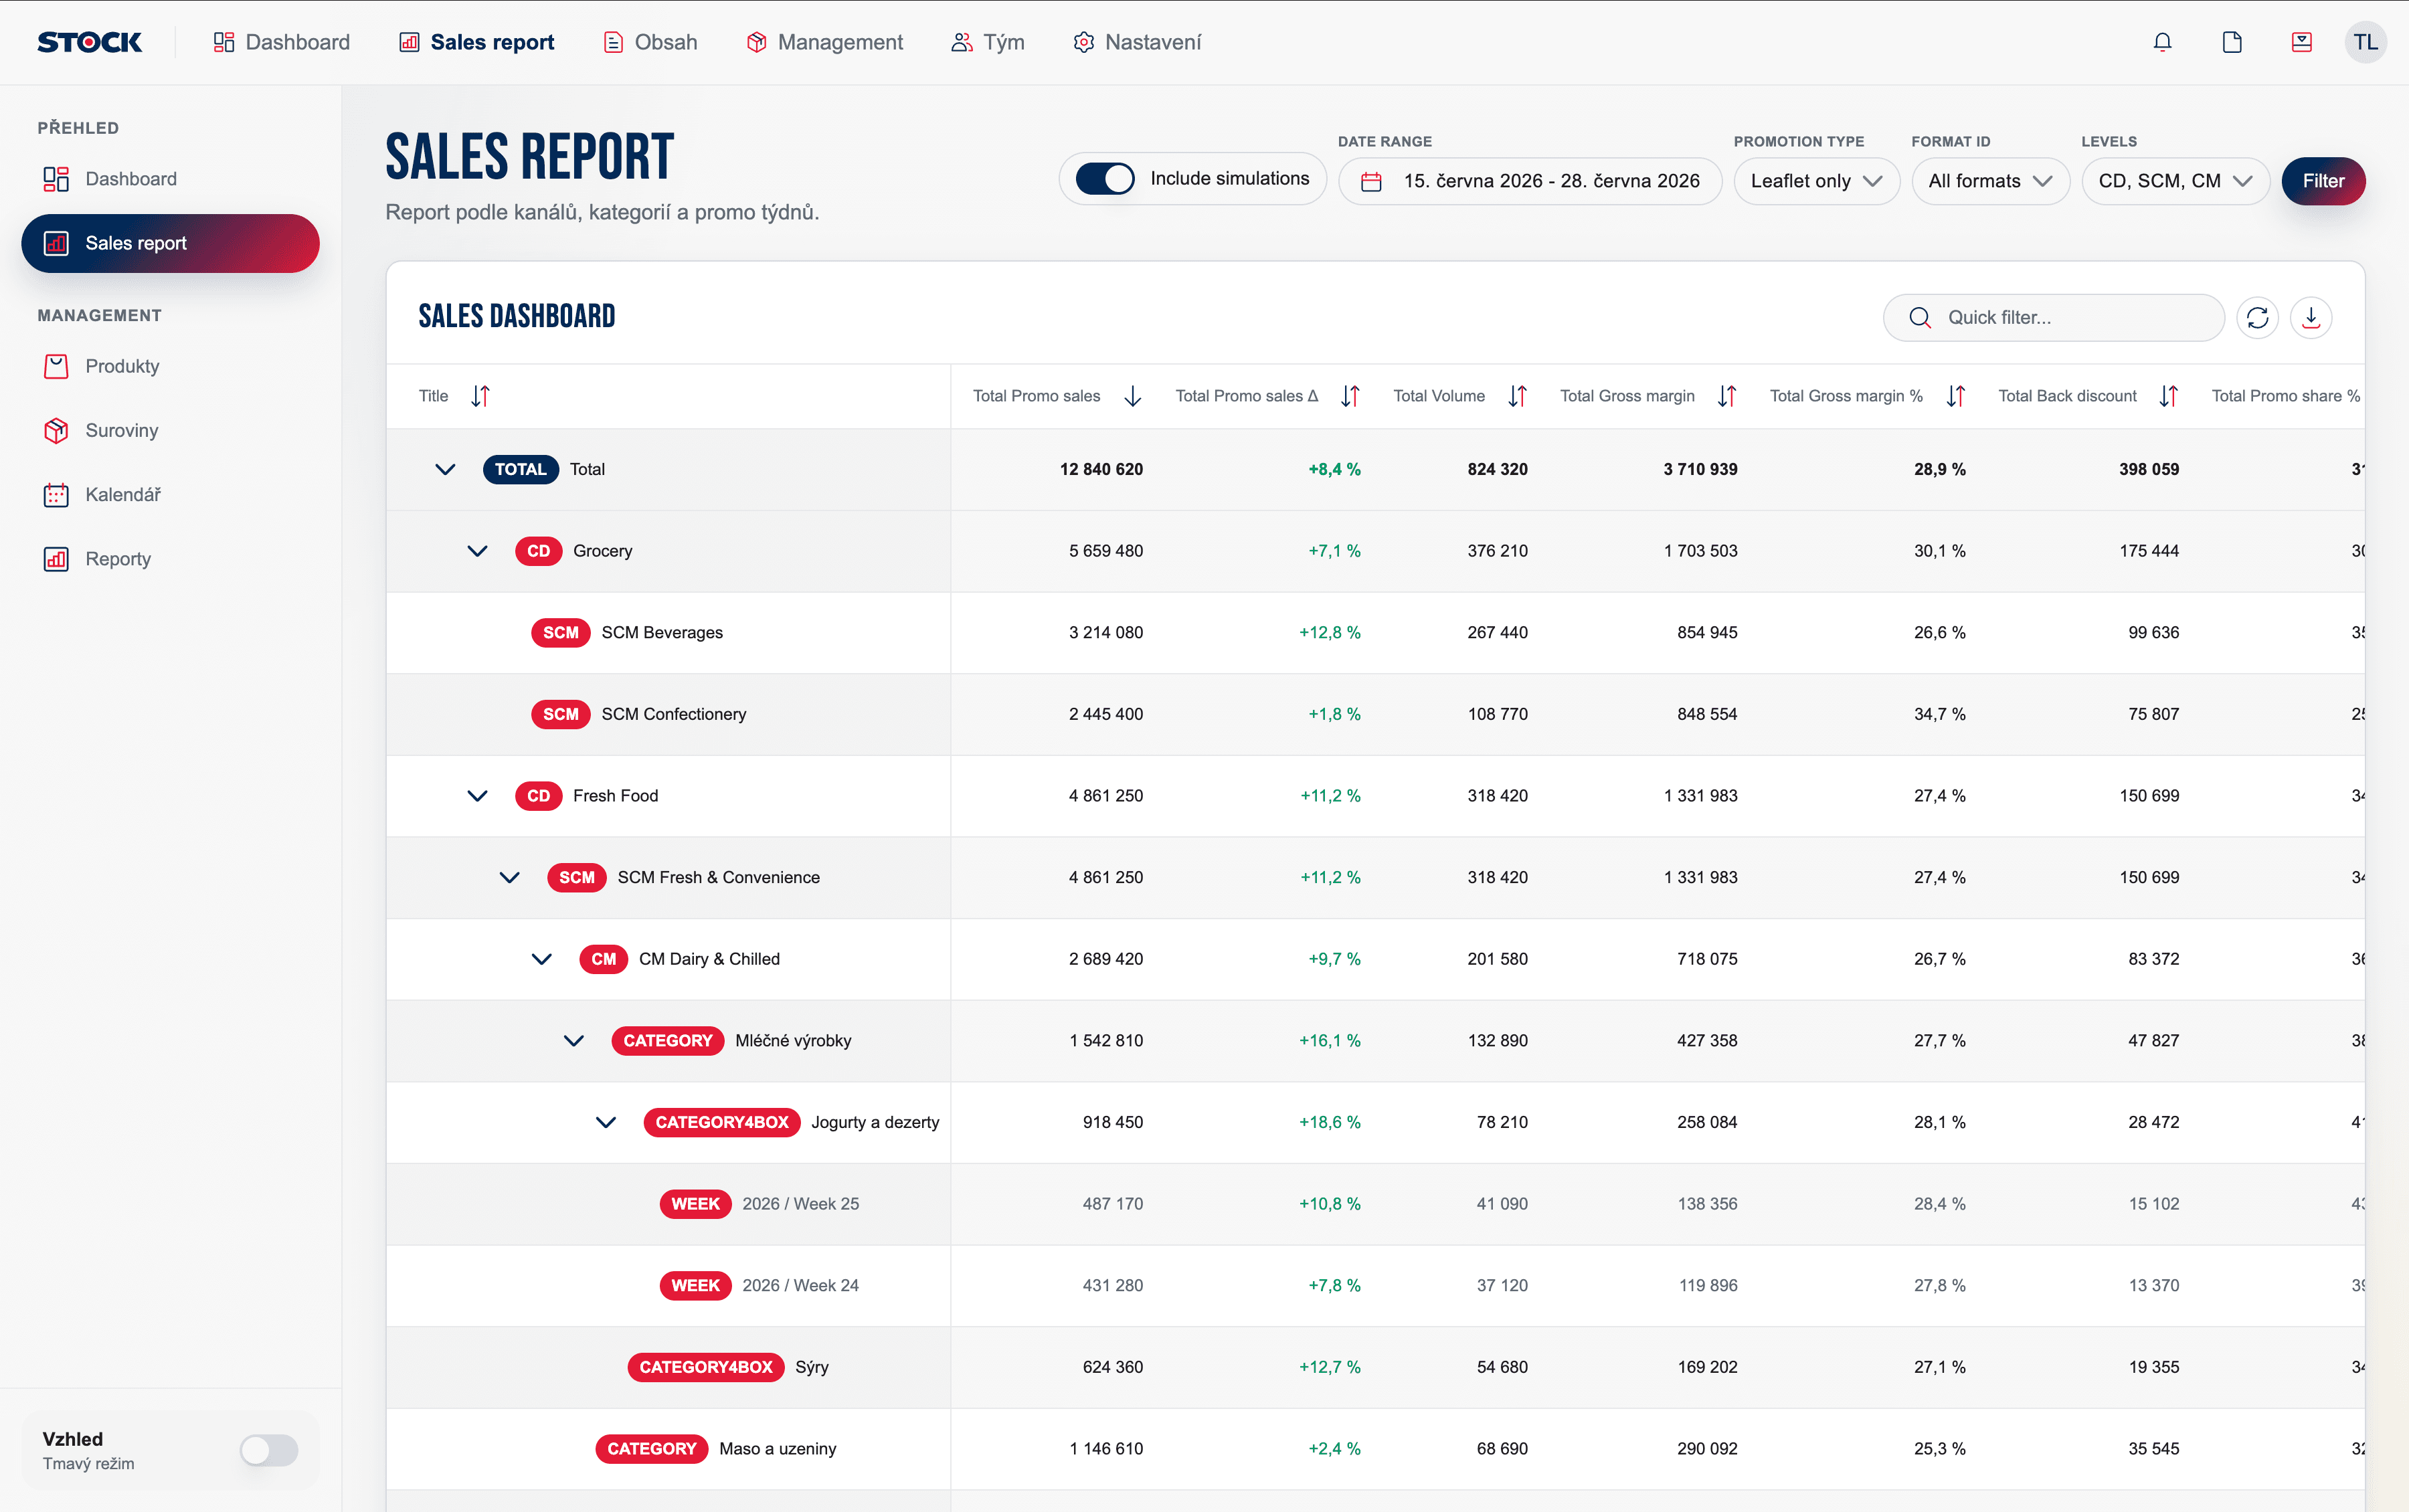Sort by Title column arrows
This screenshot has width=2409, height=1512.
(x=480, y=396)
